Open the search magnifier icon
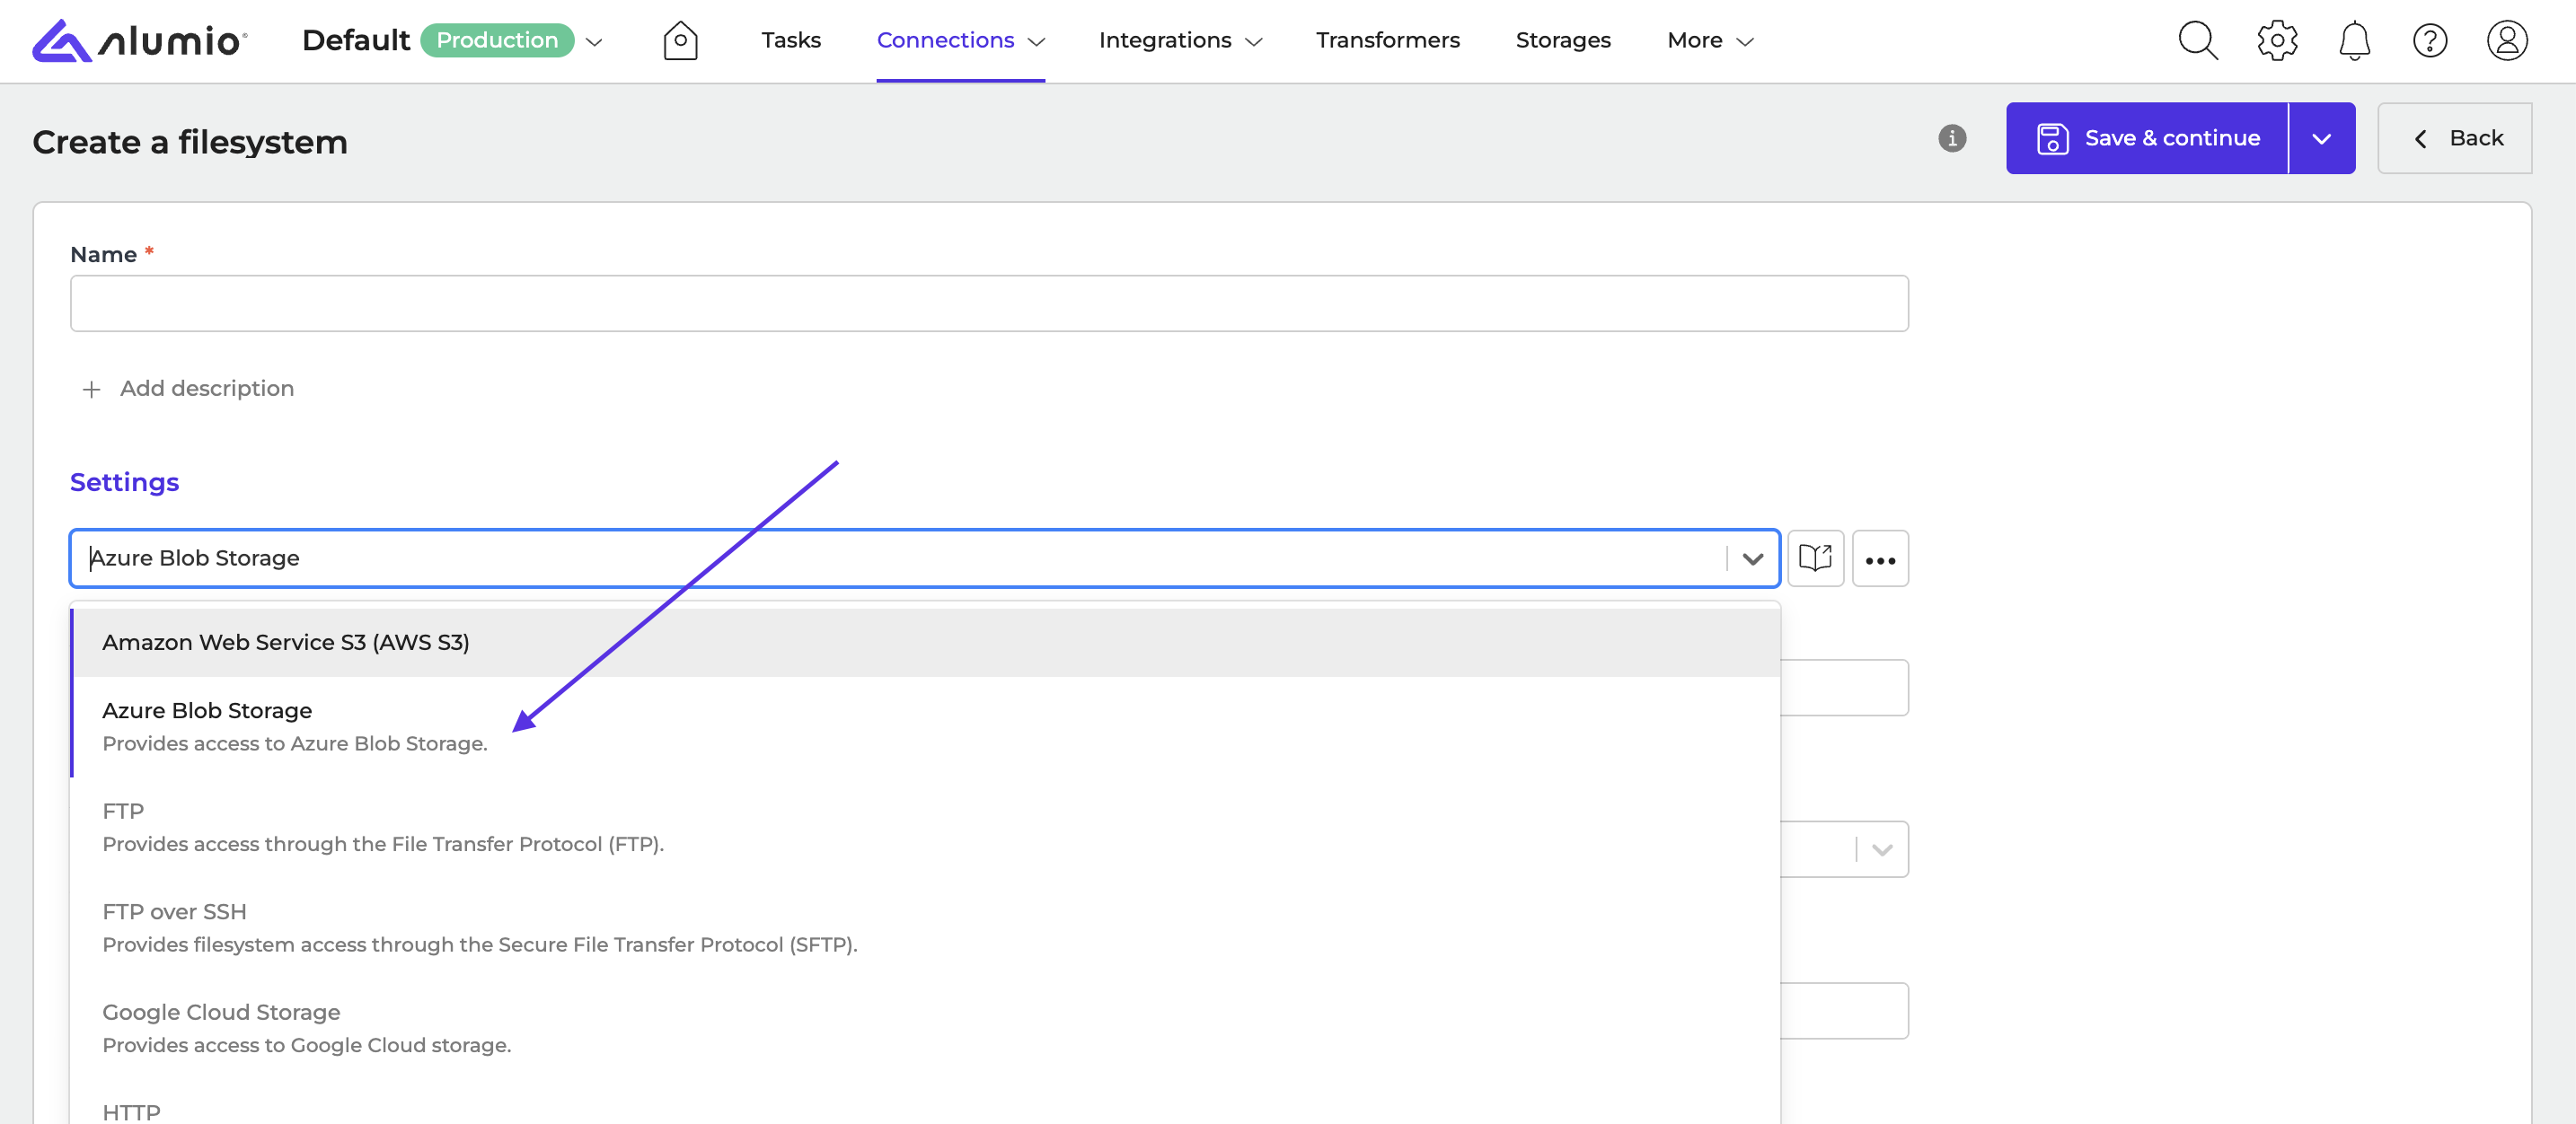 tap(2197, 41)
